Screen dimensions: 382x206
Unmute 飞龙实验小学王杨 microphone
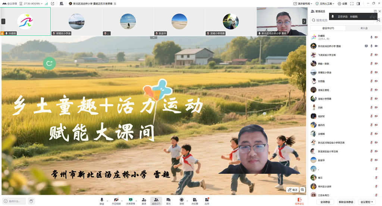coord(372,55)
